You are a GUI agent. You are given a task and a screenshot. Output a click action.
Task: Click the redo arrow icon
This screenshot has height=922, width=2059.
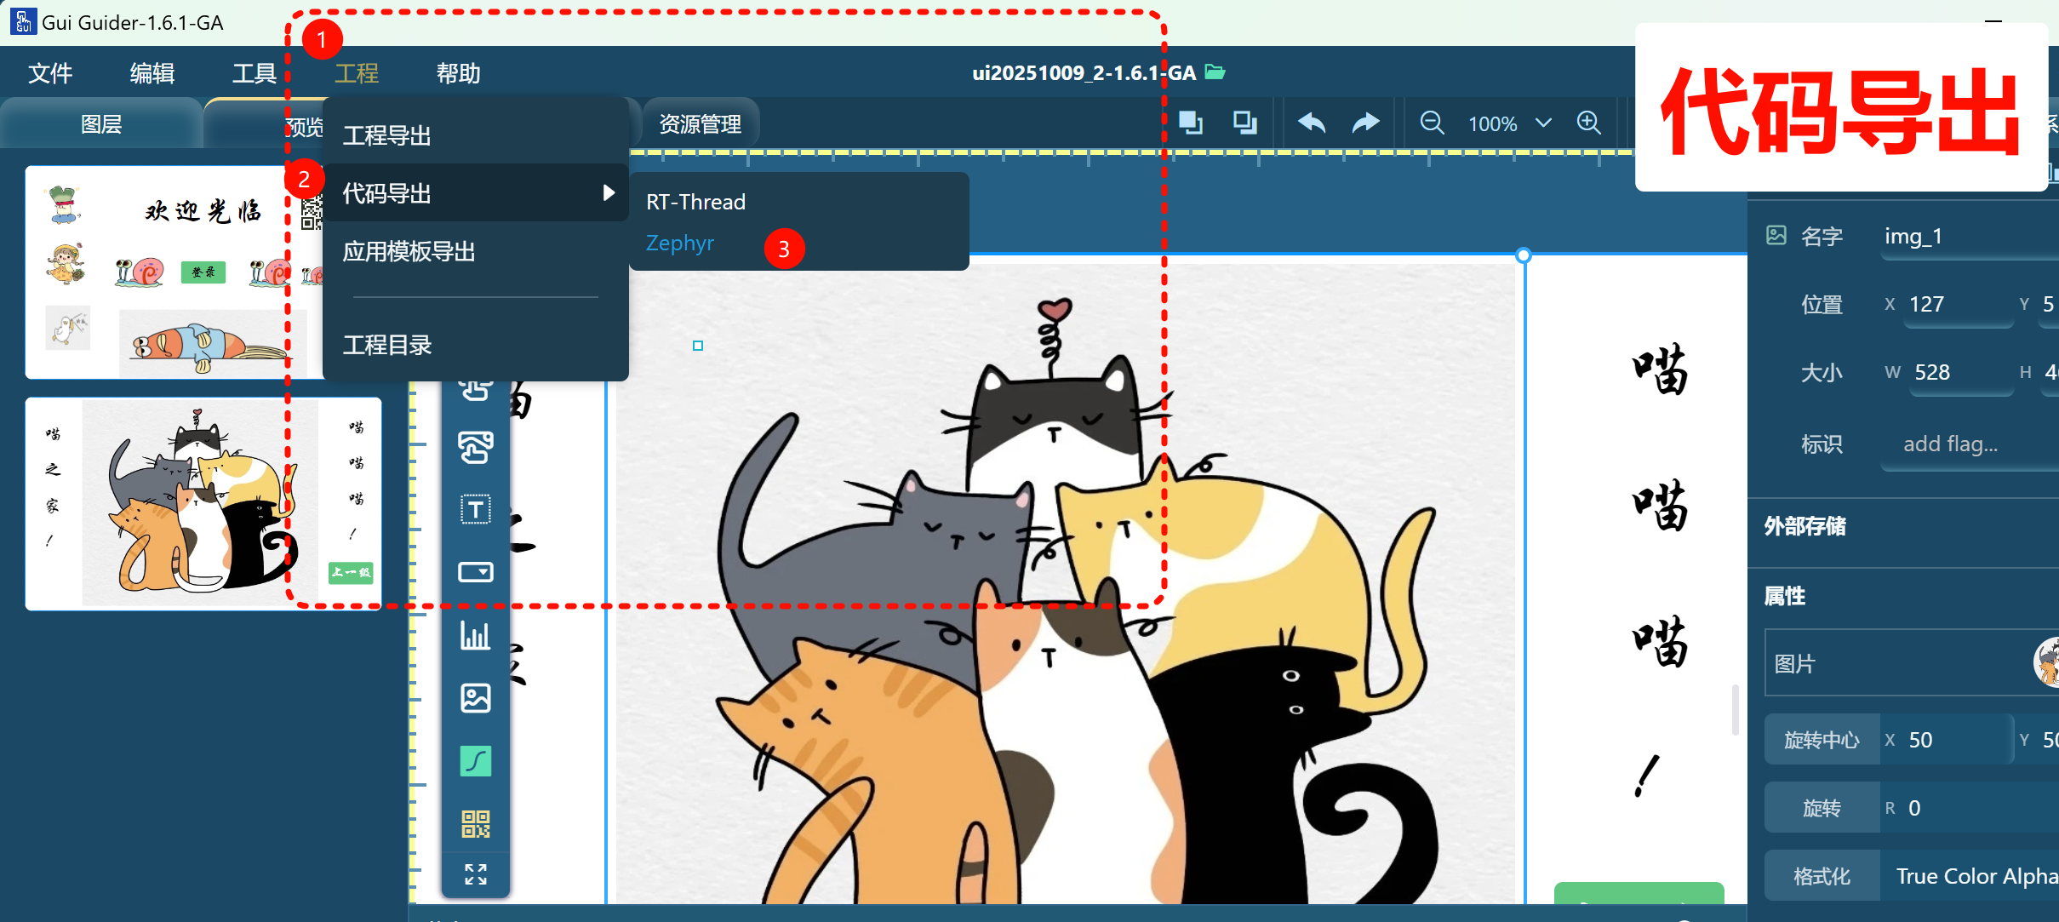(x=1365, y=123)
